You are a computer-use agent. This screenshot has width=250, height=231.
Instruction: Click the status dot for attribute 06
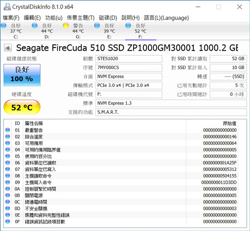(8, 163)
